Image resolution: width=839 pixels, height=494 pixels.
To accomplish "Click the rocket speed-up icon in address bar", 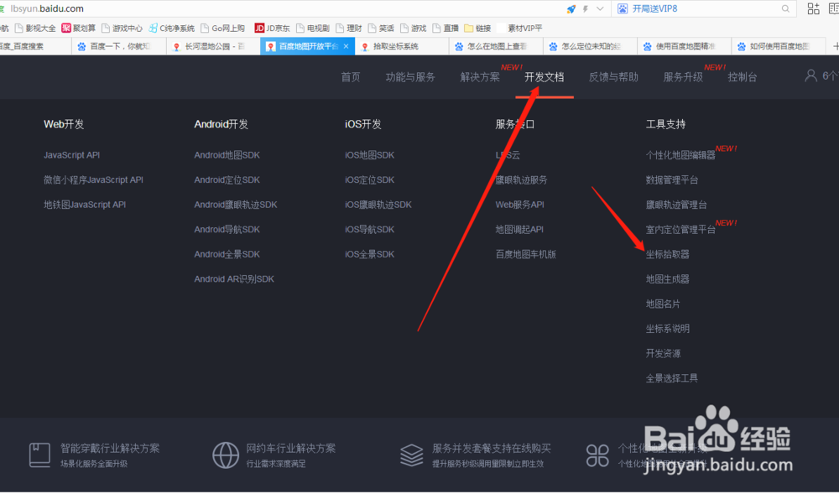I will tap(571, 9).
